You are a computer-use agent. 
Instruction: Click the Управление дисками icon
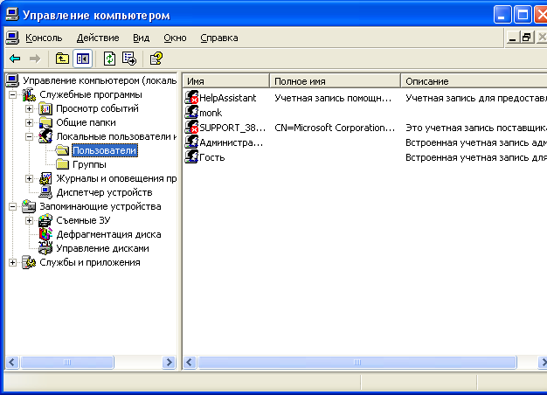pos(45,248)
